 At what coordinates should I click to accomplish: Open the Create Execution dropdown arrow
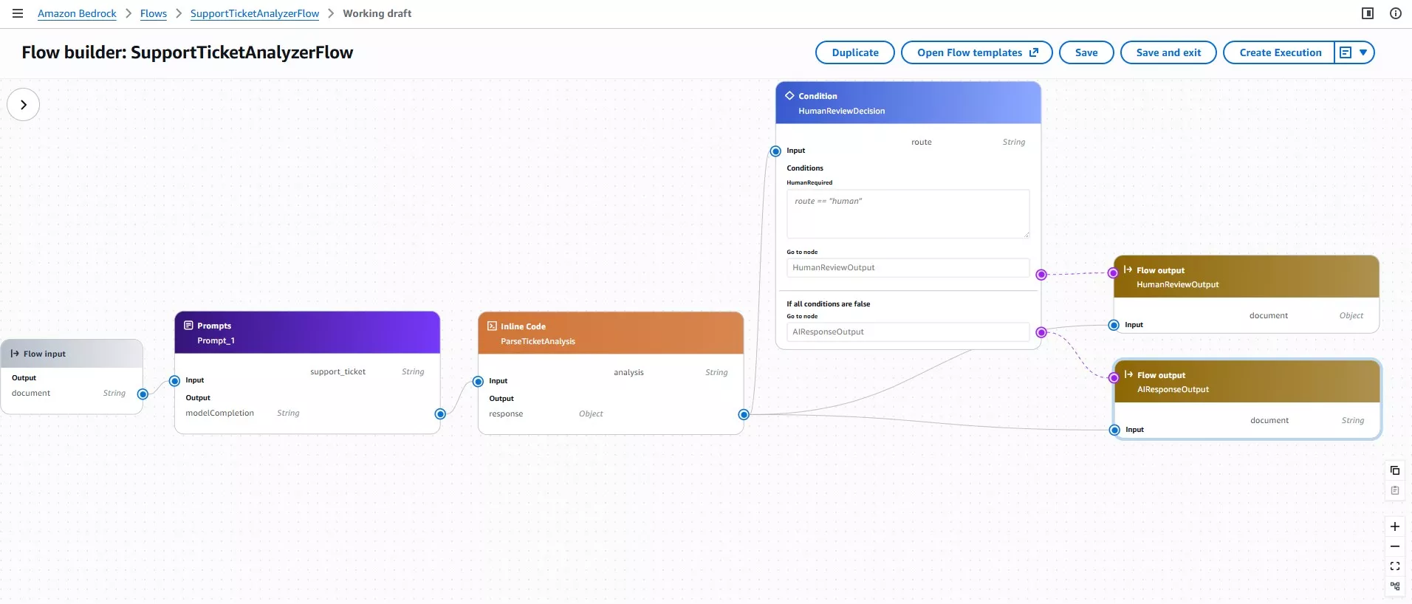coord(1363,52)
